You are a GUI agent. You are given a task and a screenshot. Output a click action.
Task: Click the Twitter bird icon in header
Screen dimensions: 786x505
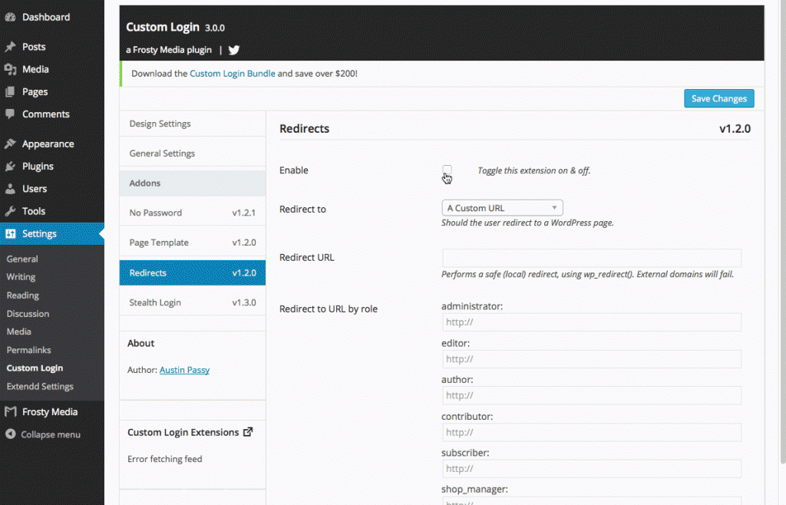[x=234, y=50]
